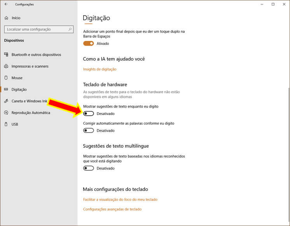Disable the double-tap spacebar period toggle
The image size is (290, 226).
point(88,44)
